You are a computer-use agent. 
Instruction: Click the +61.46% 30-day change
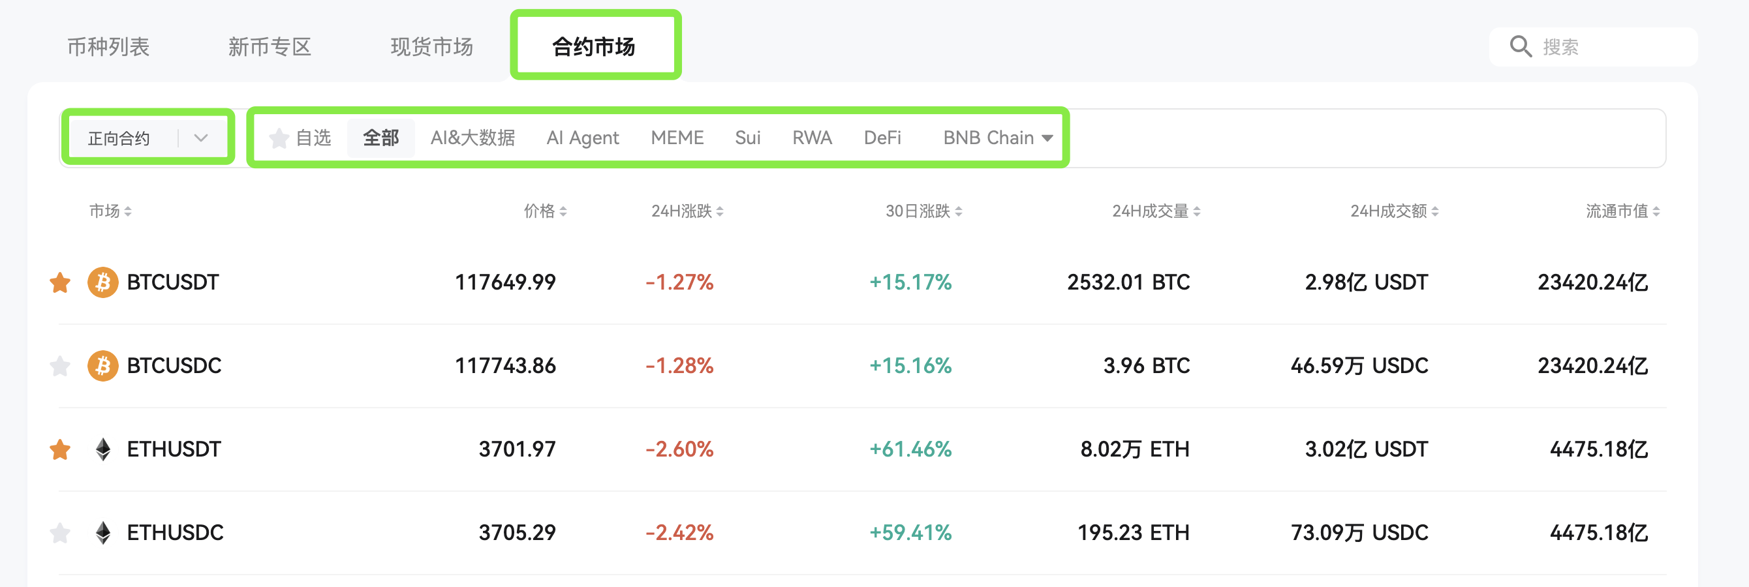click(x=910, y=449)
